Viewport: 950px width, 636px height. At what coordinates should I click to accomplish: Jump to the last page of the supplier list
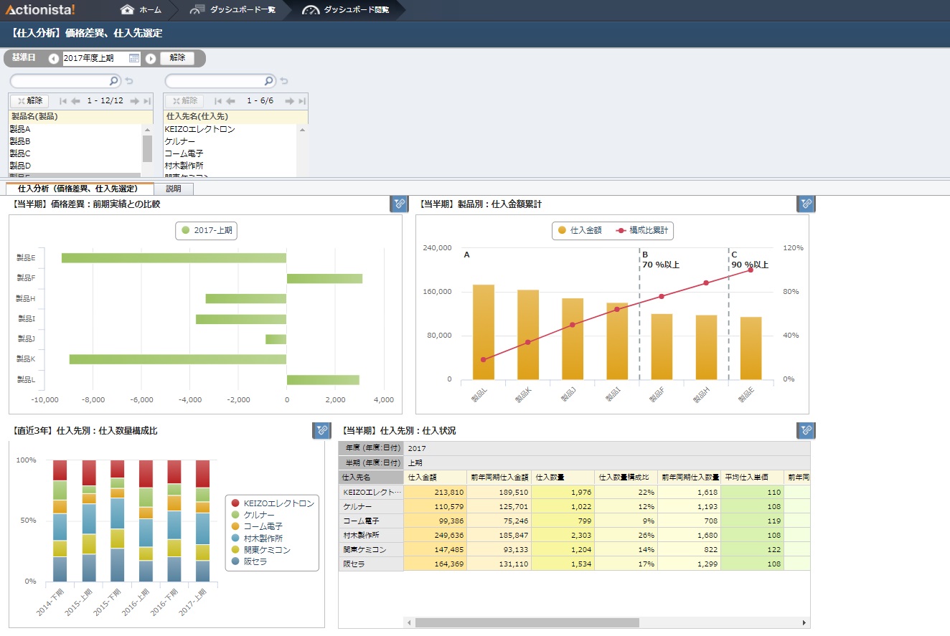(302, 101)
